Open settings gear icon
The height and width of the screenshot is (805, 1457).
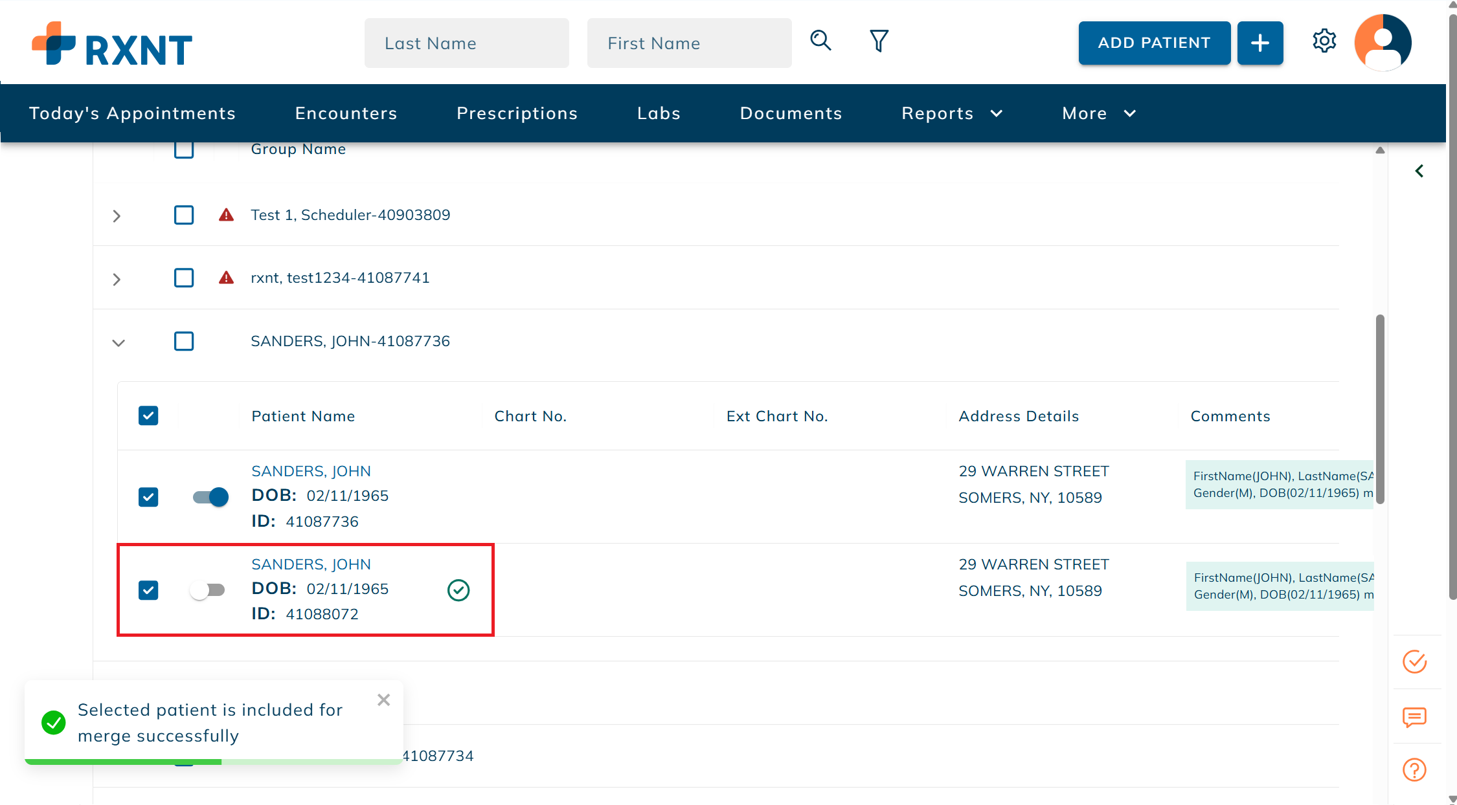1324,41
